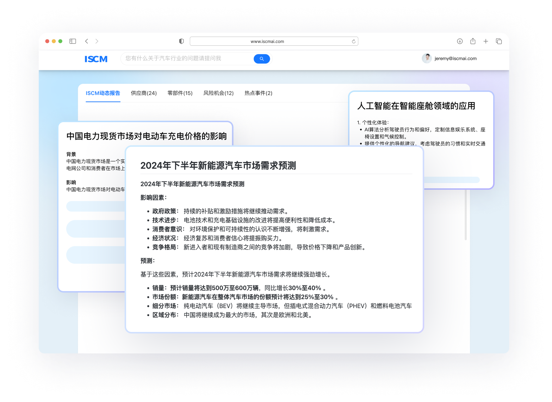Switch to the 供应商(24) tab
The width and height of the screenshot is (552, 402).
click(143, 93)
